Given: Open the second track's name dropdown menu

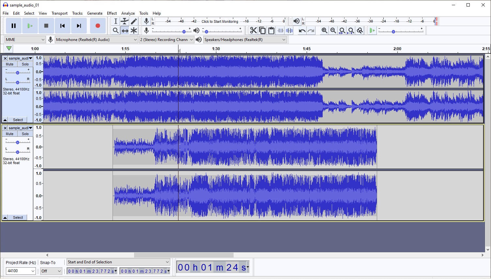Looking at the screenshot, I should pos(21,128).
